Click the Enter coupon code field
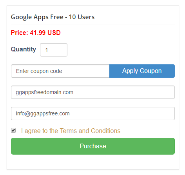The width and height of the screenshot is (185, 175). tap(60, 71)
